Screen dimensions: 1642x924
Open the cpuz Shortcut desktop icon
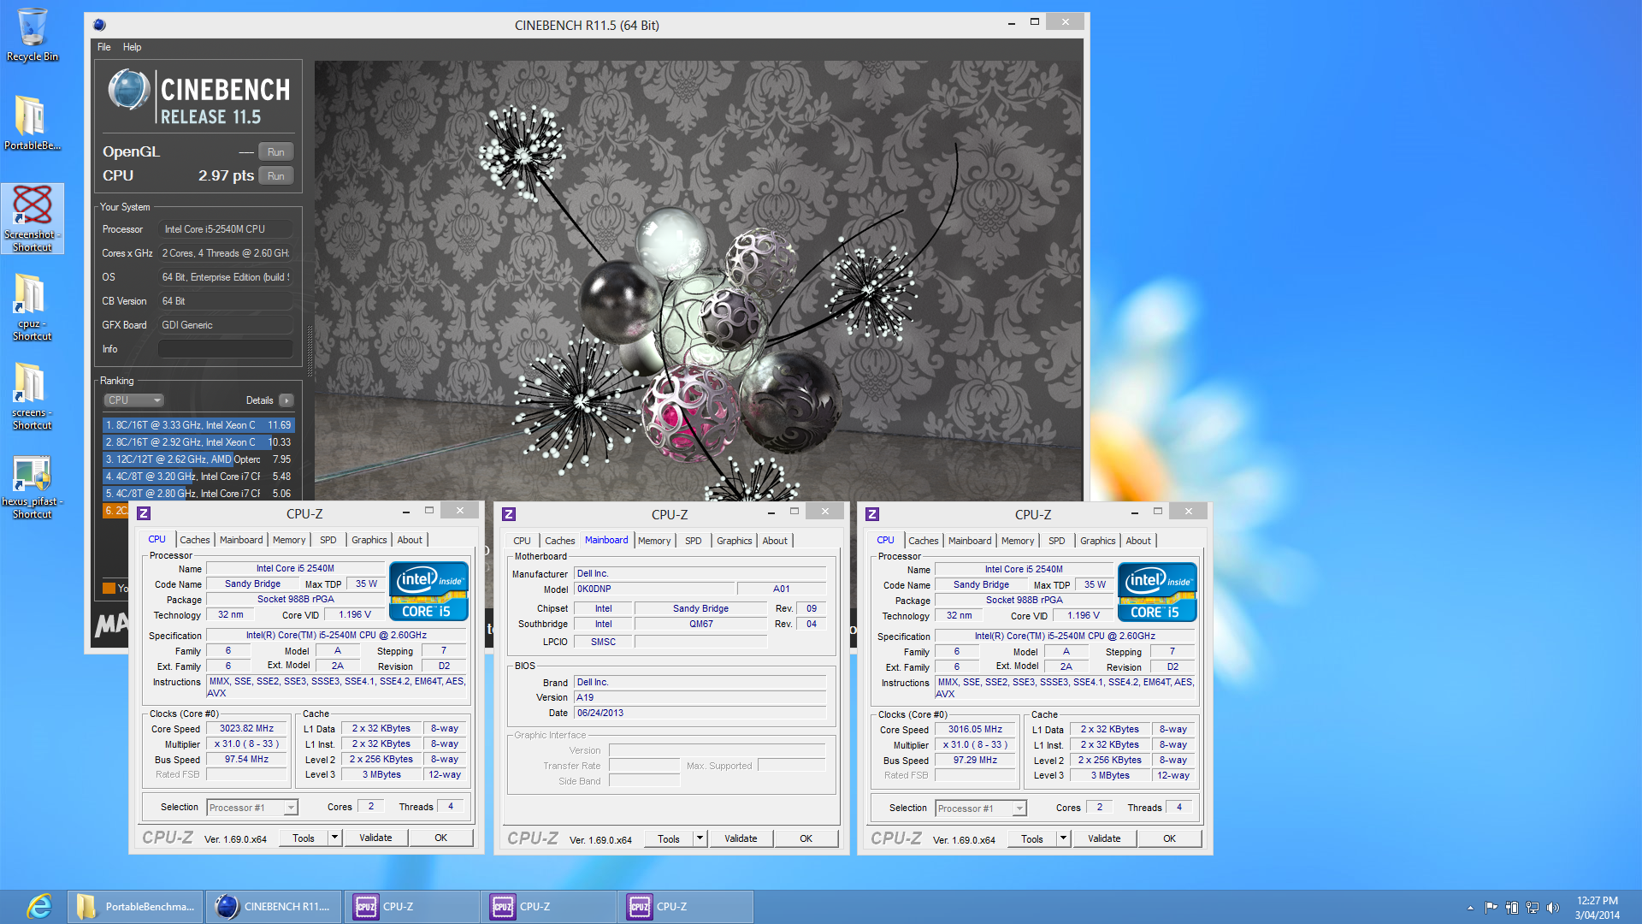pos(32,308)
